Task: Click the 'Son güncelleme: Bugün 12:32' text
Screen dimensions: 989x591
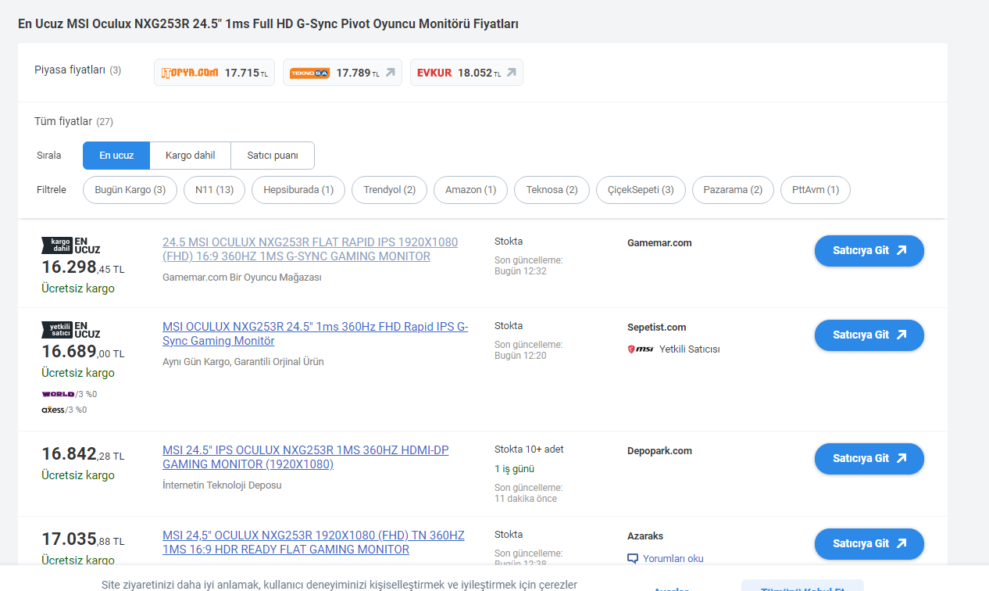Action: [x=528, y=266]
